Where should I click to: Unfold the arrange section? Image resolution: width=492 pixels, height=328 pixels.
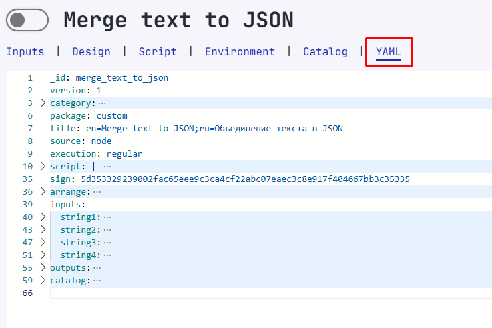click(x=43, y=192)
